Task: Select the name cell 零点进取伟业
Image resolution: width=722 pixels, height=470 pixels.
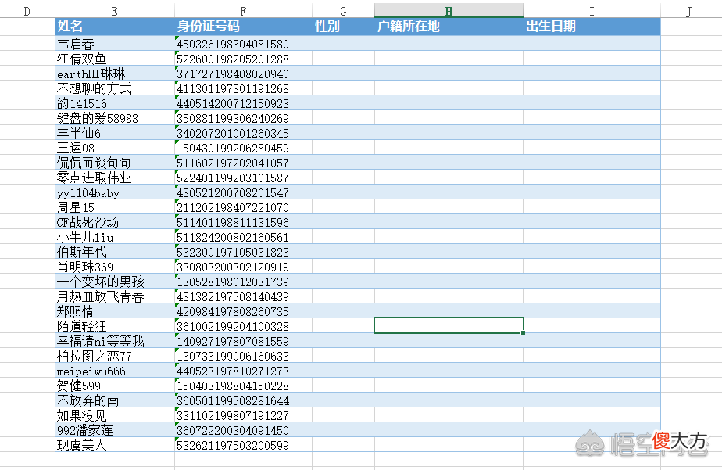Action: coord(115,178)
